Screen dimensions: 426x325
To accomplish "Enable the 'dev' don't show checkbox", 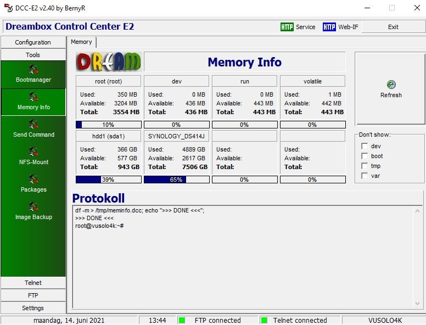I will [365, 146].
